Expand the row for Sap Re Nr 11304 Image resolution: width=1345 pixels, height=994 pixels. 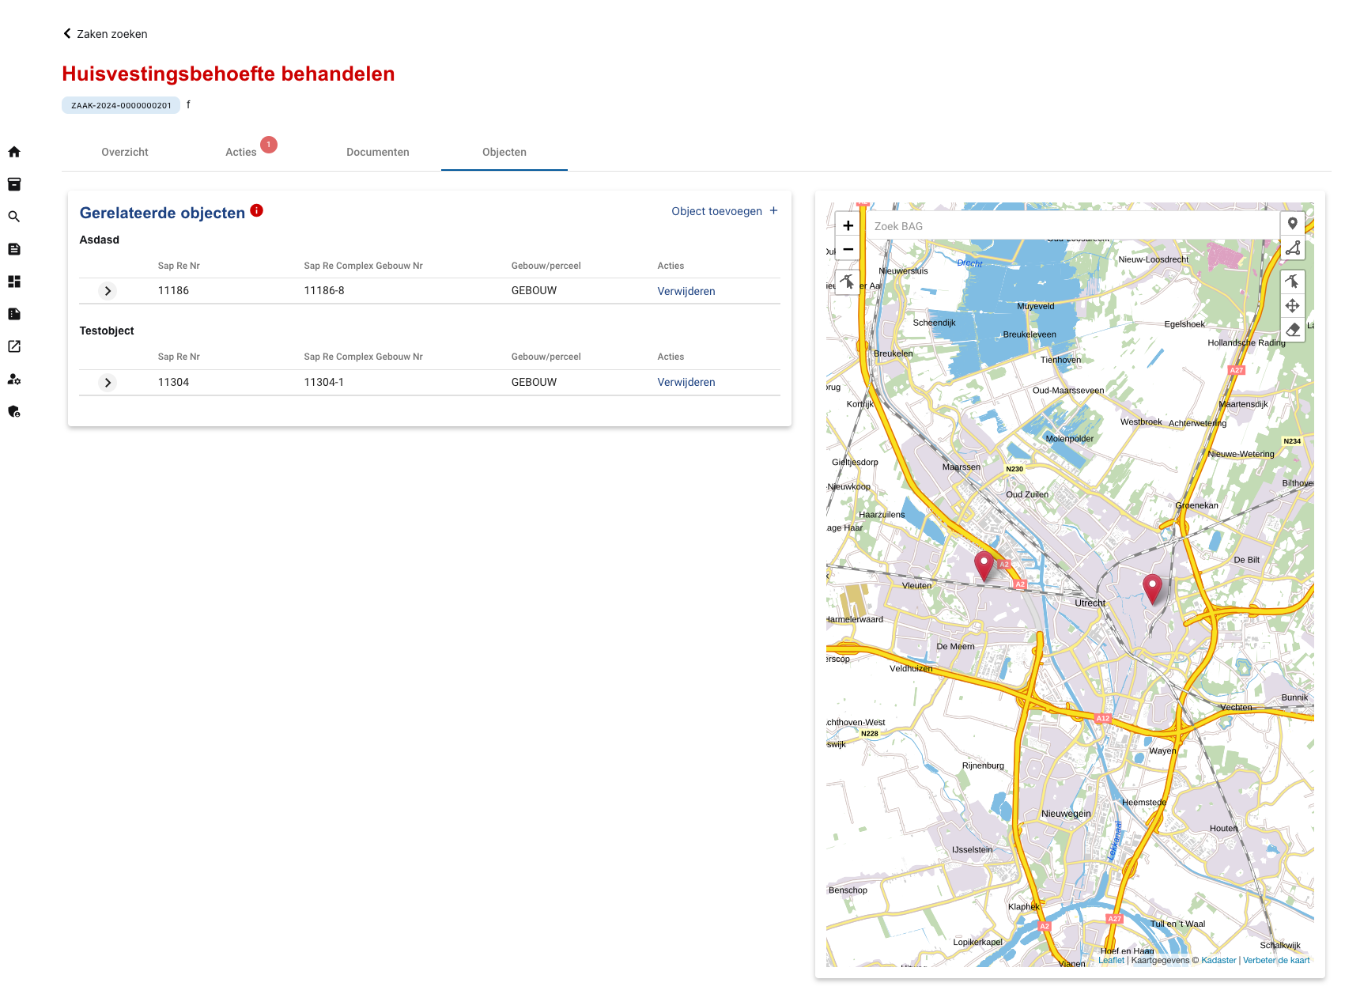point(108,383)
